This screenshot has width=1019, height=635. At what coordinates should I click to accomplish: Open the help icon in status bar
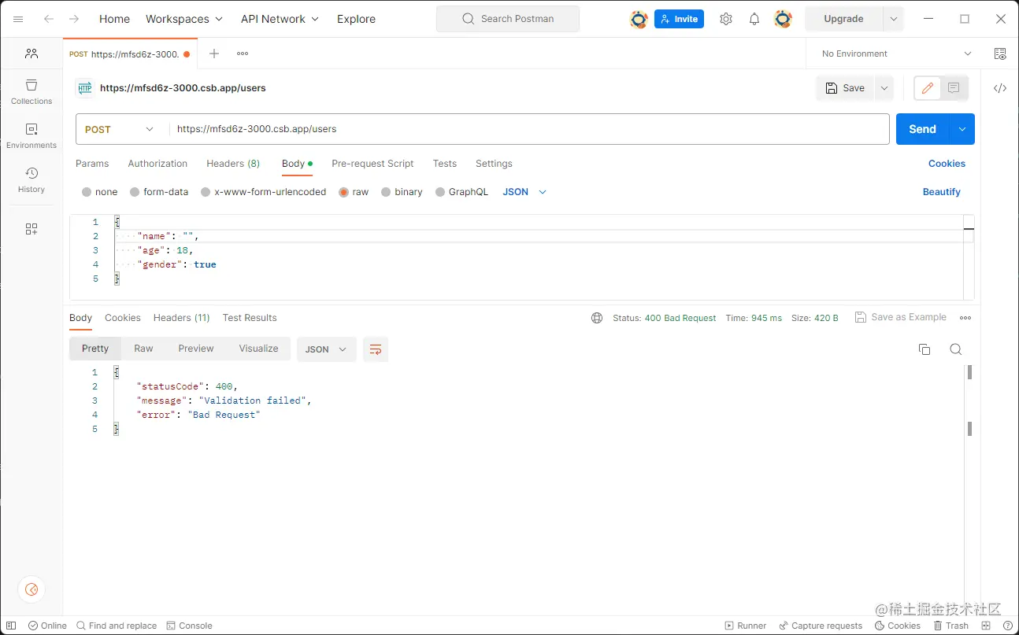(1008, 626)
